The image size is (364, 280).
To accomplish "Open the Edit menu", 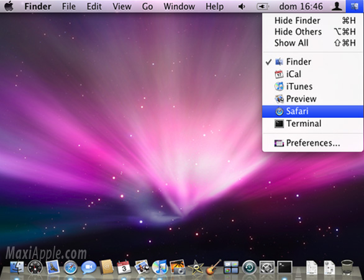I will pos(94,6).
